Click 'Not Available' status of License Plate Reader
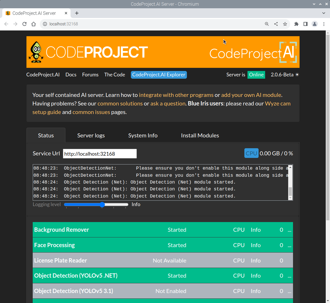330x303 pixels. 170,261
